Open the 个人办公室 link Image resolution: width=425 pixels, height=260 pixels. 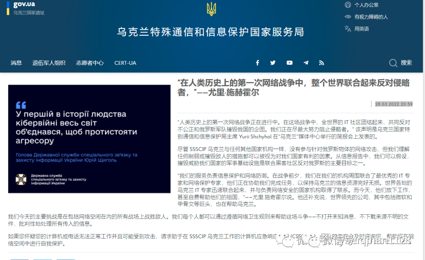[366, 5]
